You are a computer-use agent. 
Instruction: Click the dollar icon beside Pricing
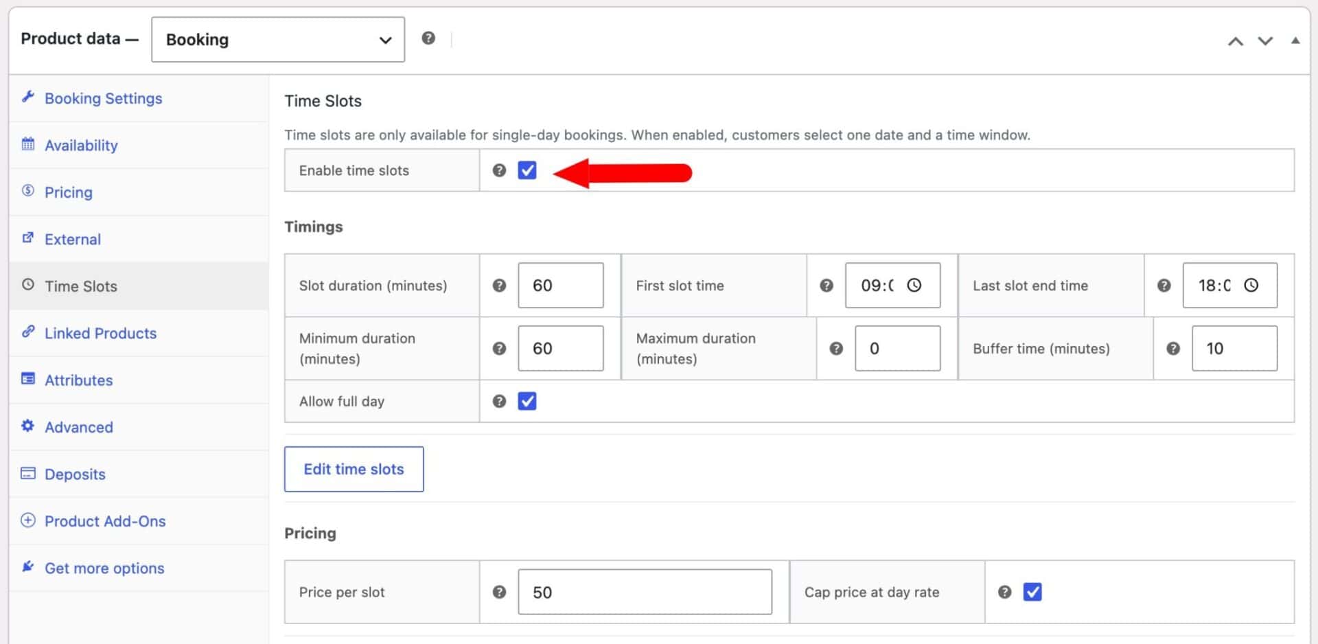28,191
